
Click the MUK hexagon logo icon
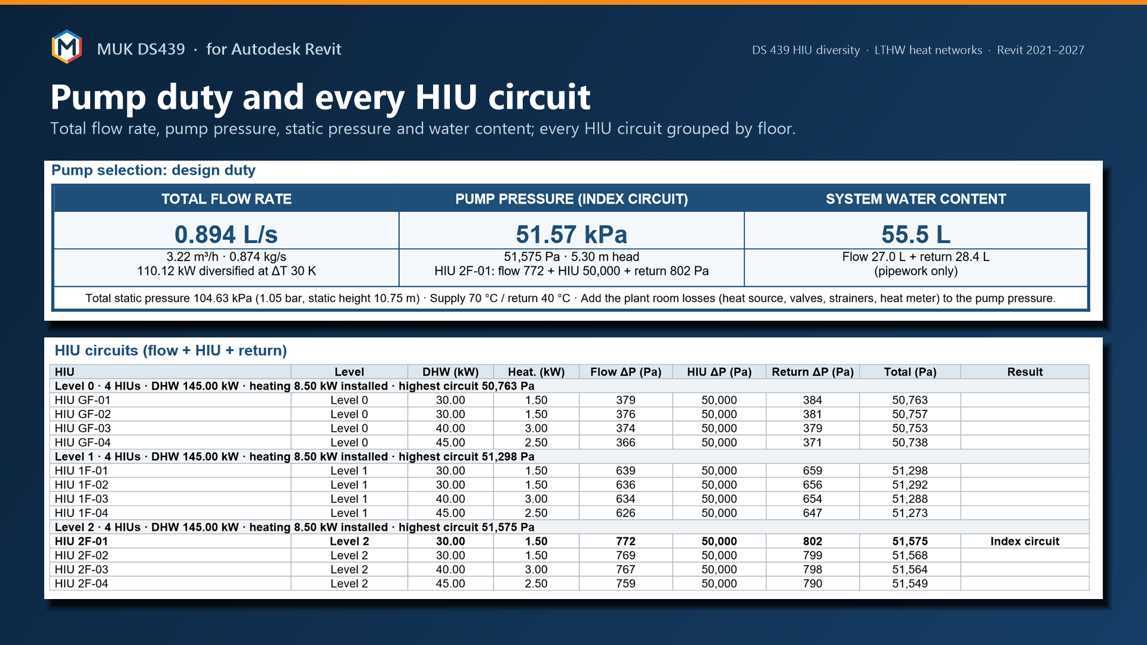[66, 47]
